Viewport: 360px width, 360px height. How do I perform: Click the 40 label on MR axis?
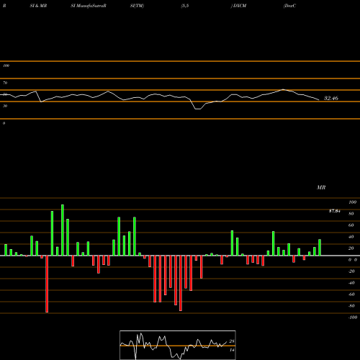[351, 237]
